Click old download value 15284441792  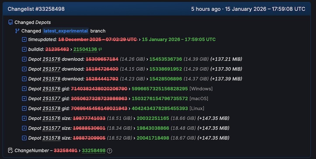tap(102, 79)
